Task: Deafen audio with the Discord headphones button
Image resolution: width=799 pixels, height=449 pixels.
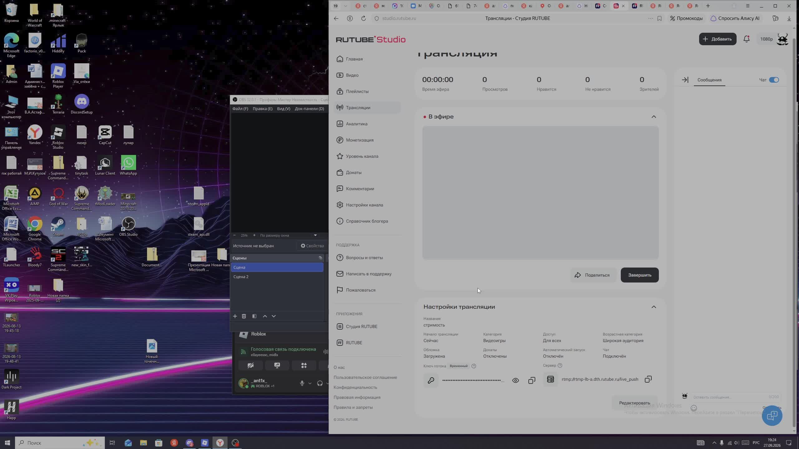Action: 320,383
